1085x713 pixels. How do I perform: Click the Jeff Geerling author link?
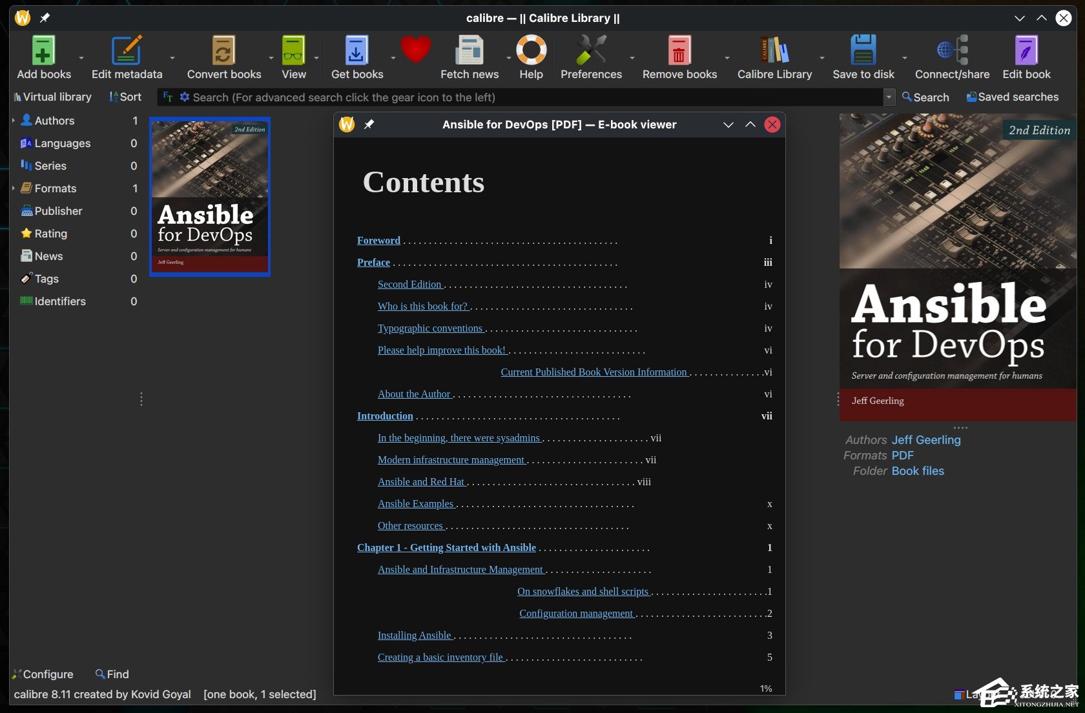pos(926,440)
